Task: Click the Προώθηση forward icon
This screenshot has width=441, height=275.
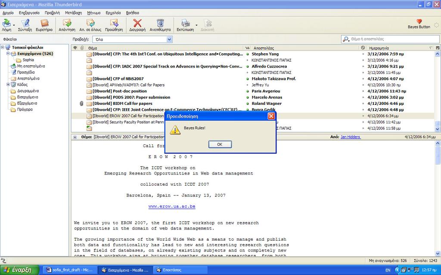Action: (114, 23)
